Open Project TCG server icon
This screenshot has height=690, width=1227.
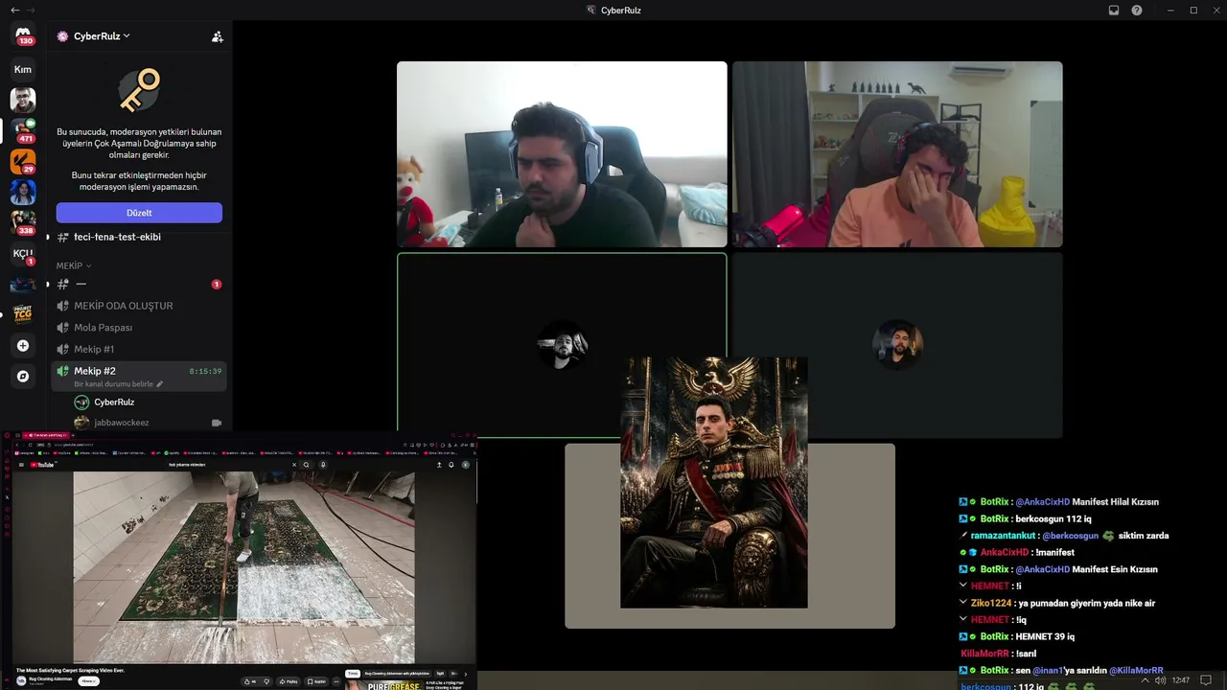point(23,314)
